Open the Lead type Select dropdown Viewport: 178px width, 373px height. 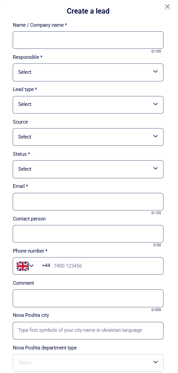point(88,105)
